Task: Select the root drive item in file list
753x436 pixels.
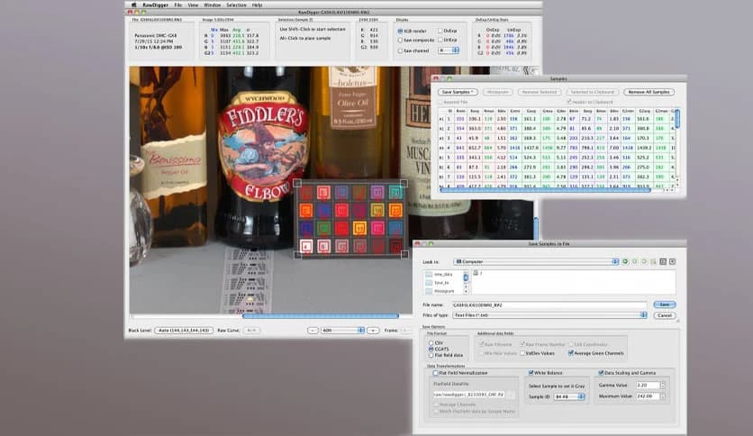Action: point(477,273)
